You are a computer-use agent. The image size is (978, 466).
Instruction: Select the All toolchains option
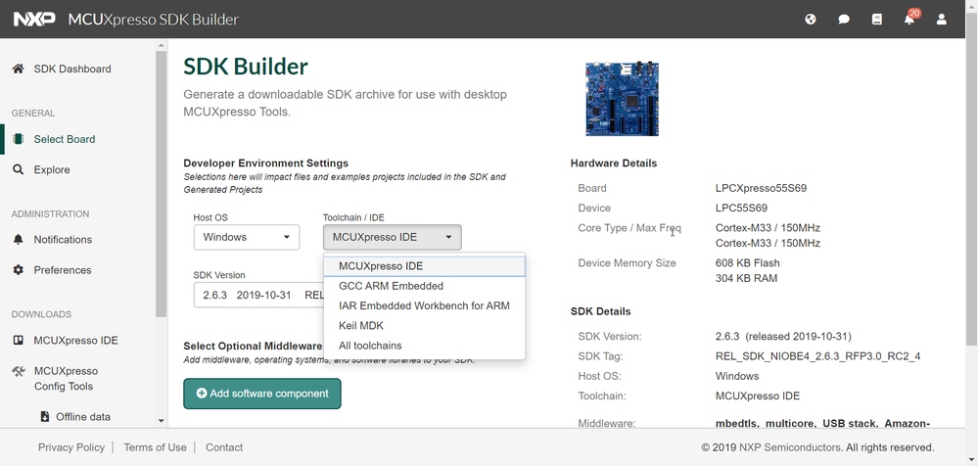point(370,346)
